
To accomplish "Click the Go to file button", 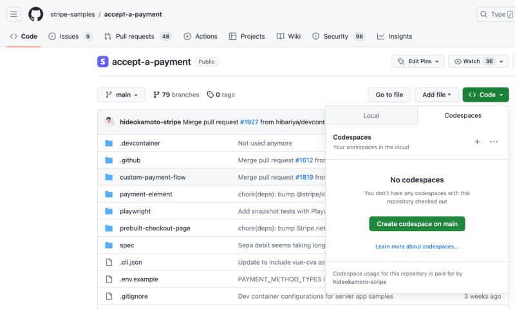I will click(389, 95).
